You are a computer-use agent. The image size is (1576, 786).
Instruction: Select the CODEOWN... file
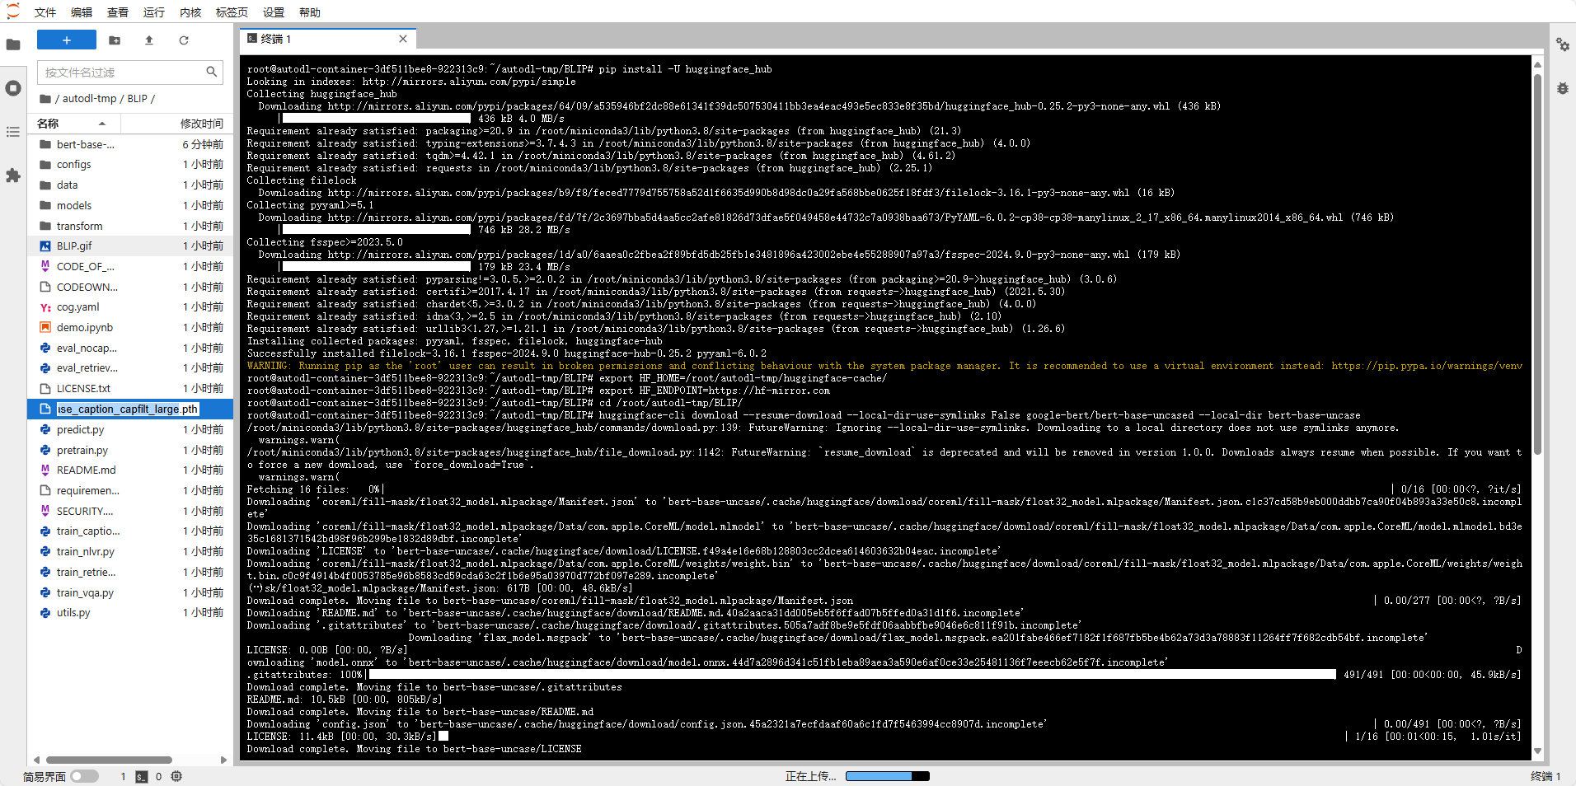(x=132, y=287)
